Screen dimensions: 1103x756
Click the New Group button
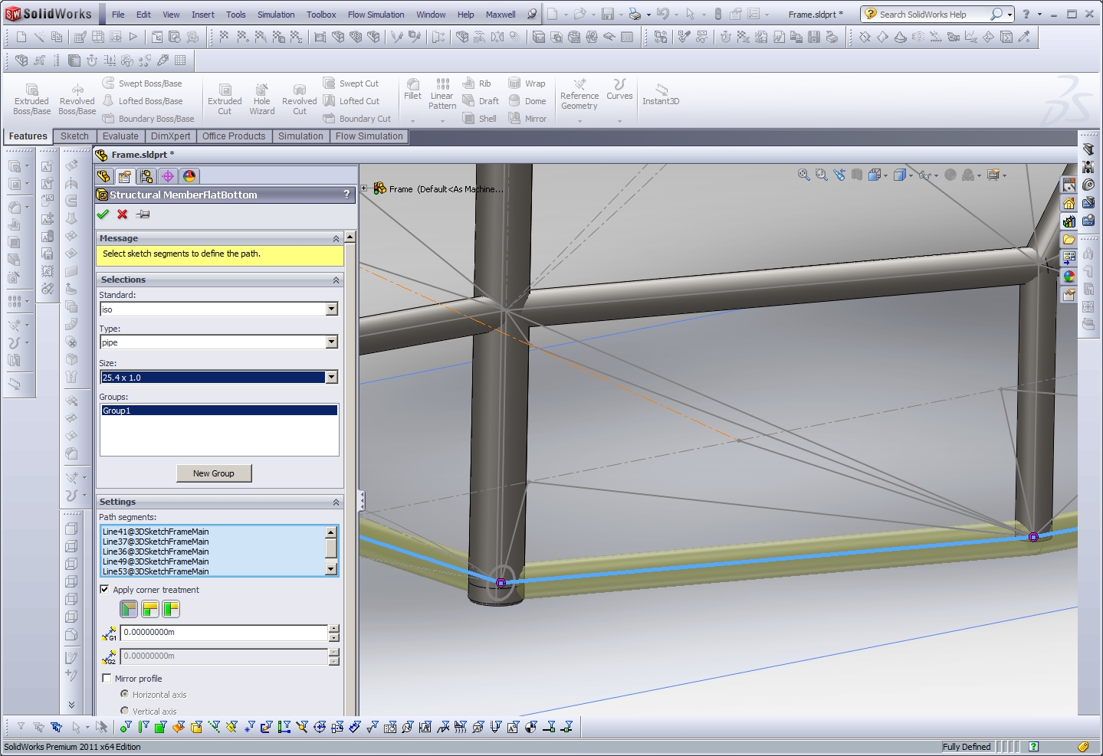(x=214, y=473)
